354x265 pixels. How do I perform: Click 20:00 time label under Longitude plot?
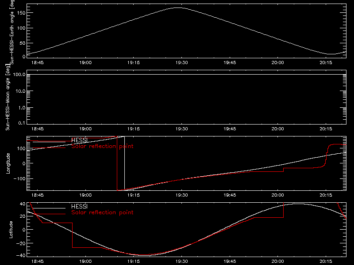coord(278,195)
